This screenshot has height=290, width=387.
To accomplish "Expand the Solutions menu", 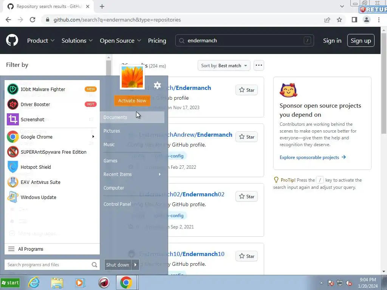I will point(77,41).
